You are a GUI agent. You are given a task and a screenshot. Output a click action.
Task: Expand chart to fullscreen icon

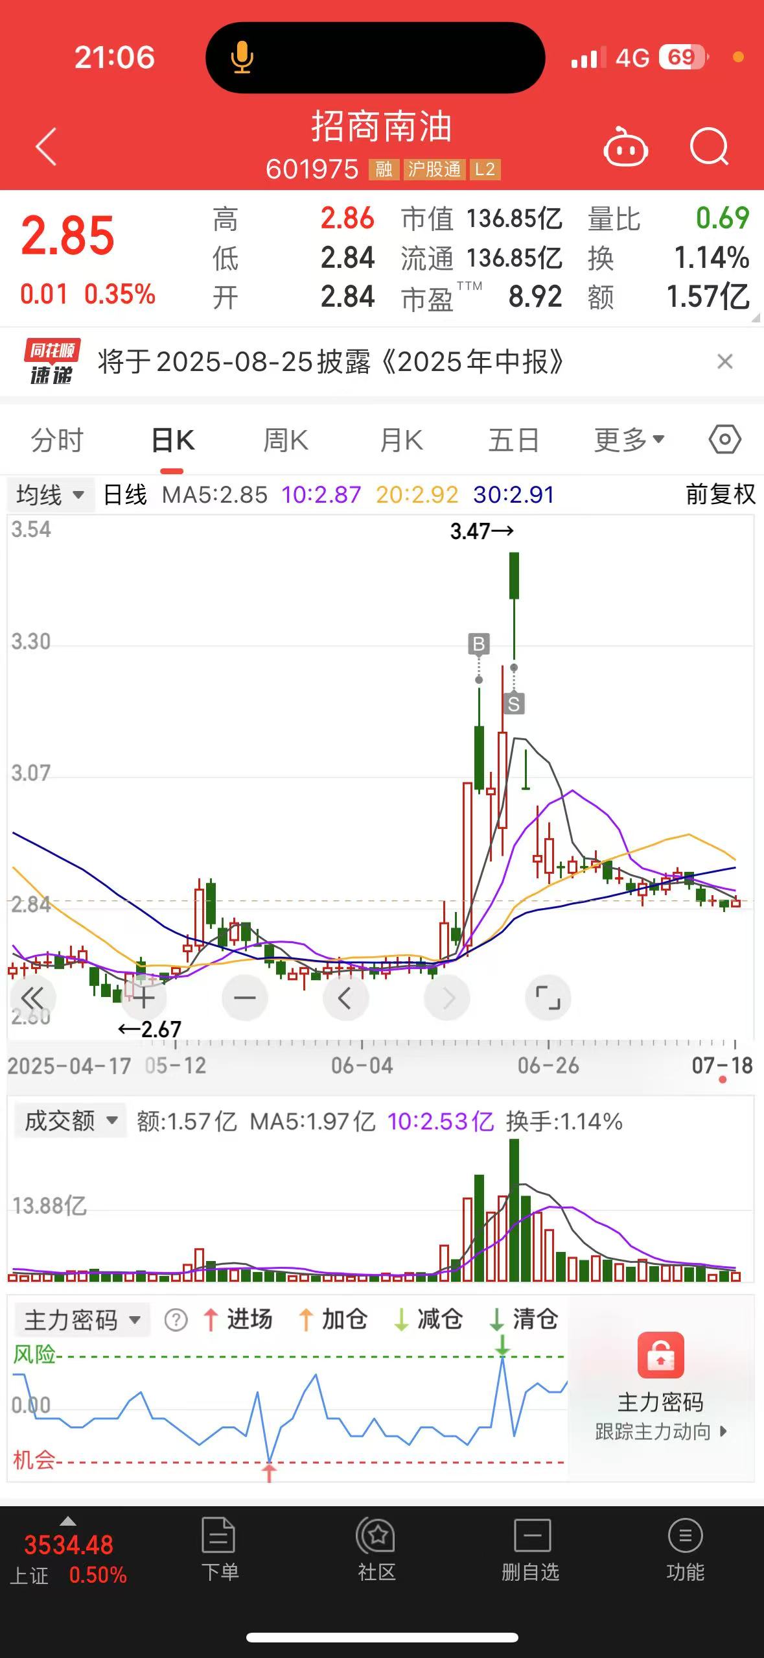[548, 998]
